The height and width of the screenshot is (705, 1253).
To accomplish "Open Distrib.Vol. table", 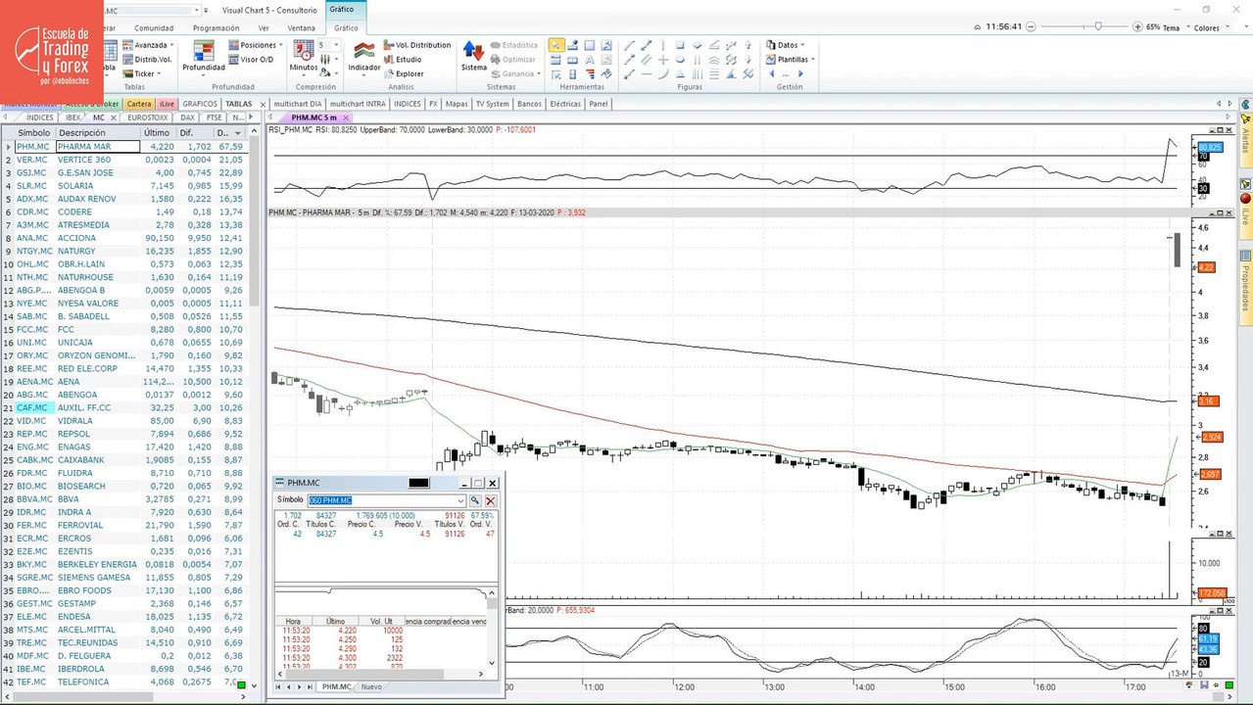I will [x=147, y=60].
